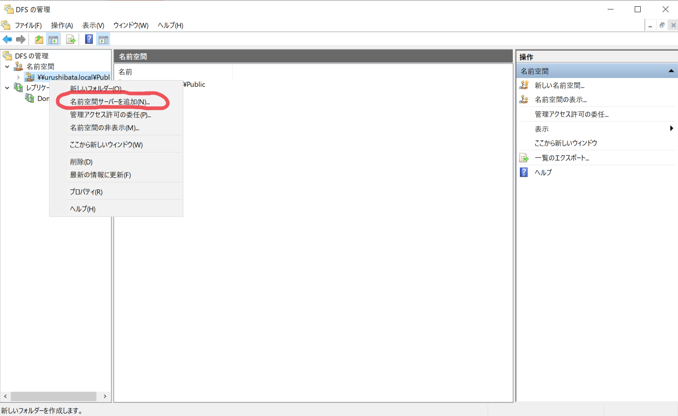Viewport: 678px width, 416px height.
Task: Select 名前空間の非表示(M) in context menu
Action: pos(116,128)
